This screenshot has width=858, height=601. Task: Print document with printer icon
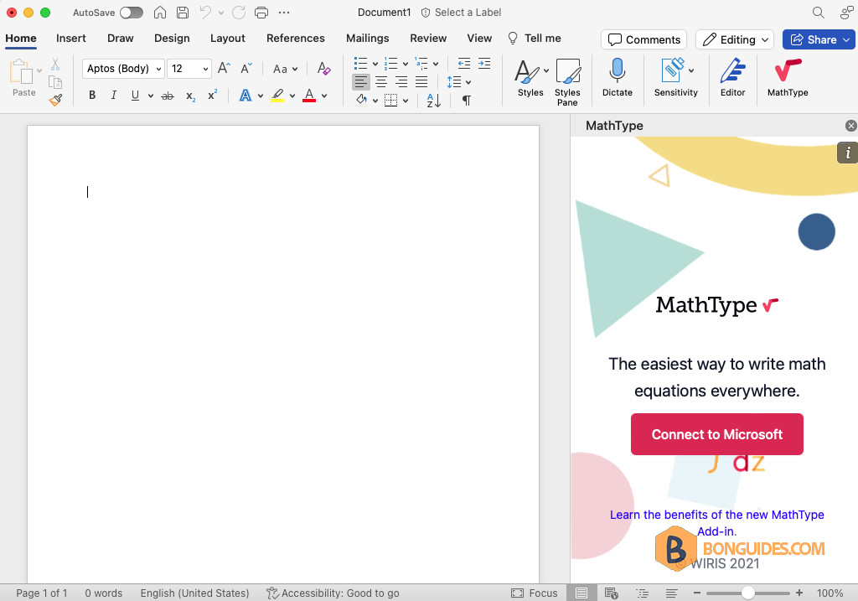[261, 12]
